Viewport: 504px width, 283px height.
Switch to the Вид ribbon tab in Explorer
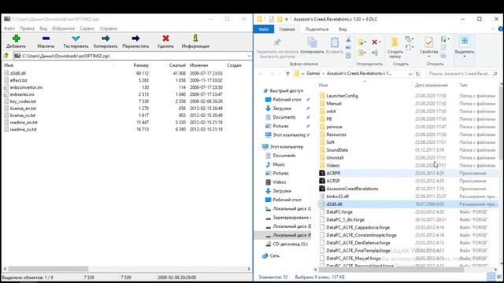click(x=343, y=29)
